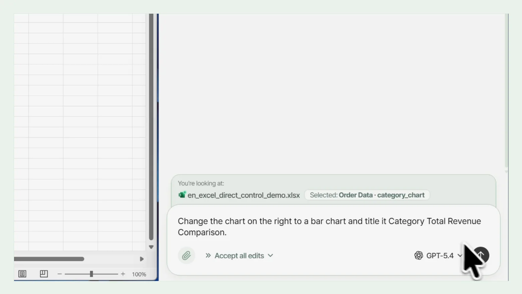Click the paperclip attach file icon
Screen dimensions: 522x294
[x=186, y=256]
